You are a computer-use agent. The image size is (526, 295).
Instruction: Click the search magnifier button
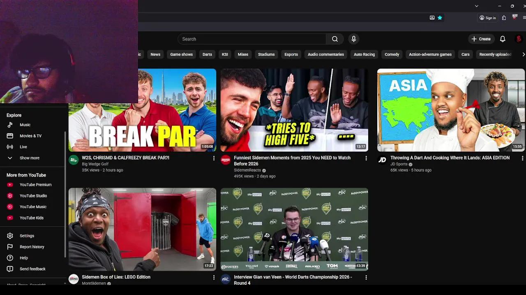[335, 39]
